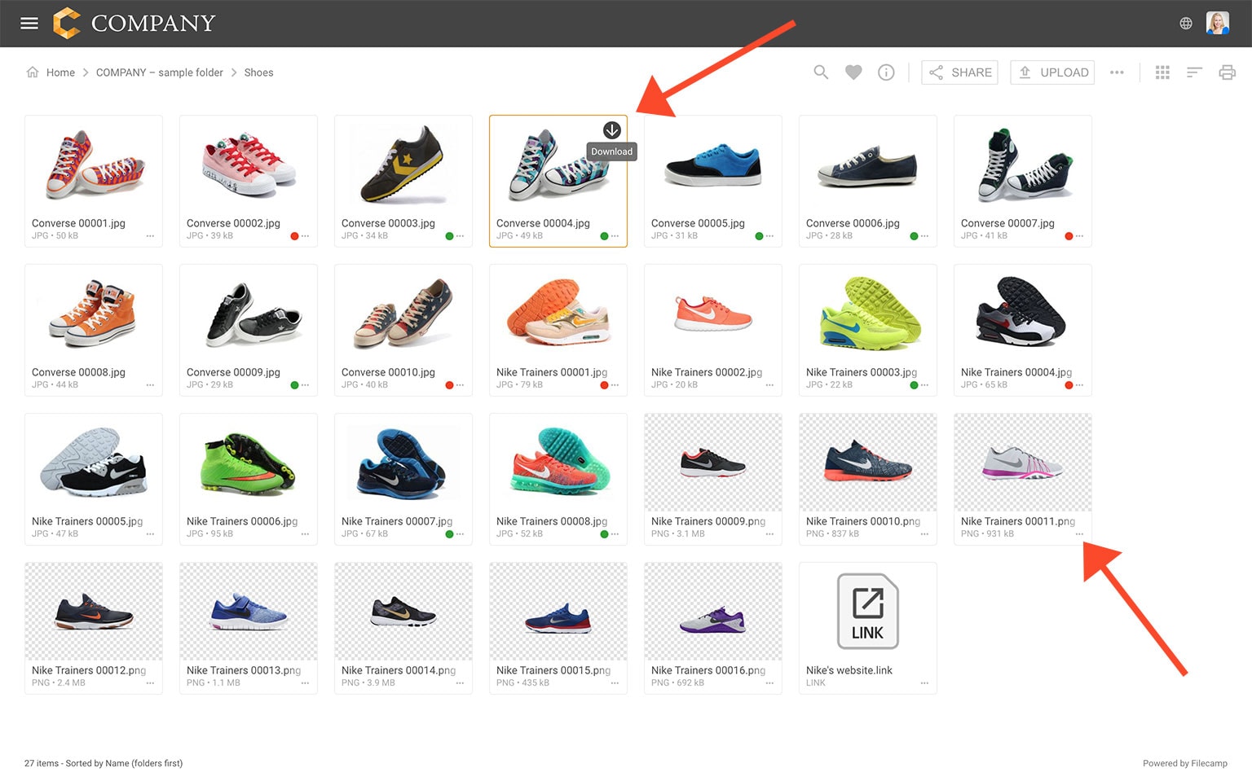Click the 27 items sorted by Name status
1252x781 pixels.
click(104, 763)
